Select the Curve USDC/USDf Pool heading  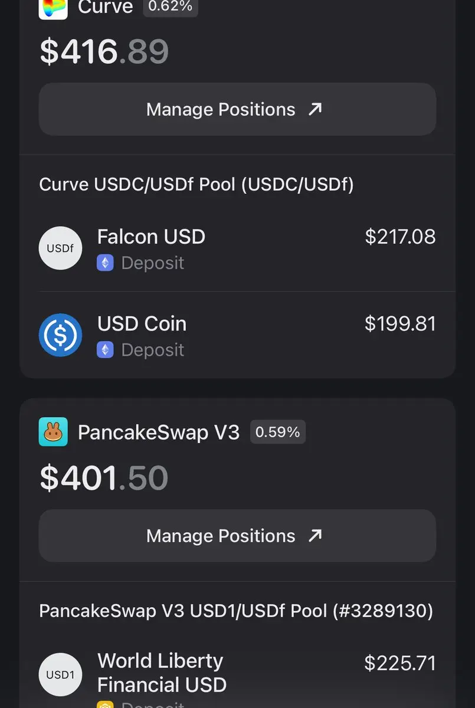pos(196,185)
